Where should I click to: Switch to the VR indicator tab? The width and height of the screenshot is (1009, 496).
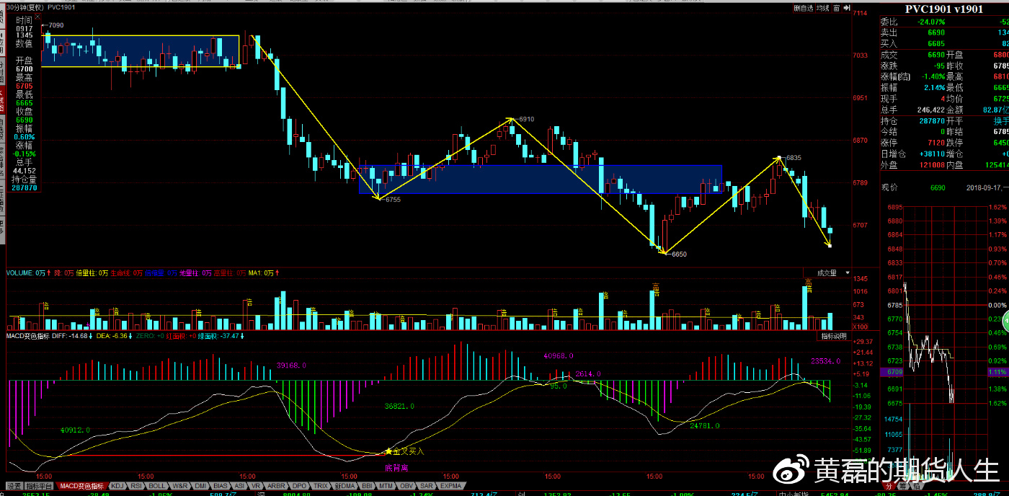(256, 486)
